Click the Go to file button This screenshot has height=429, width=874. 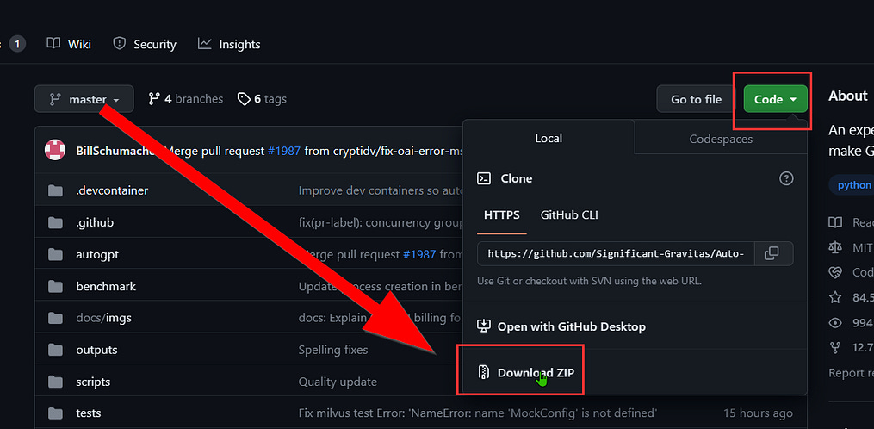[697, 99]
